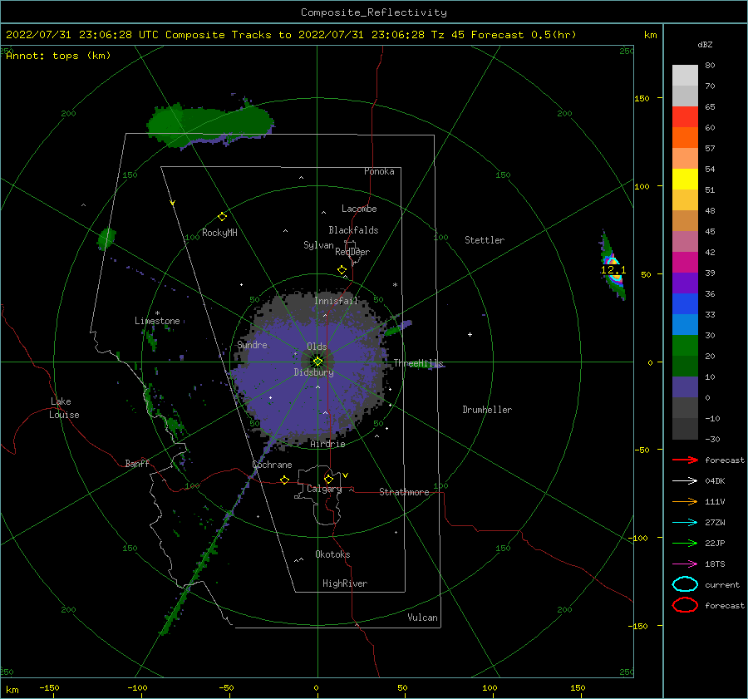748x699 pixels.
Task: Click the magenta 42-39 dBZ swatch
Action: (x=685, y=263)
